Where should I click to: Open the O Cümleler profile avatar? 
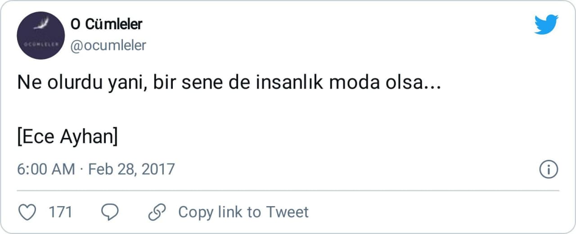click(40, 36)
